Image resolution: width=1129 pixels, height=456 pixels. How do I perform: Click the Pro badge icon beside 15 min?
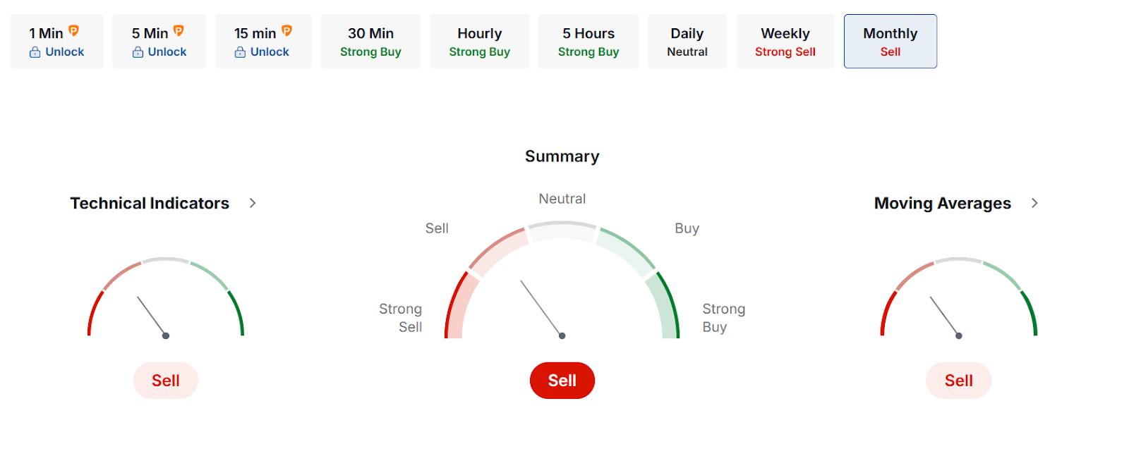pos(286,31)
